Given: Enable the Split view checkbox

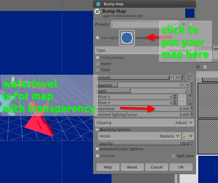Looking at the screenshot, I should click(x=173, y=156).
